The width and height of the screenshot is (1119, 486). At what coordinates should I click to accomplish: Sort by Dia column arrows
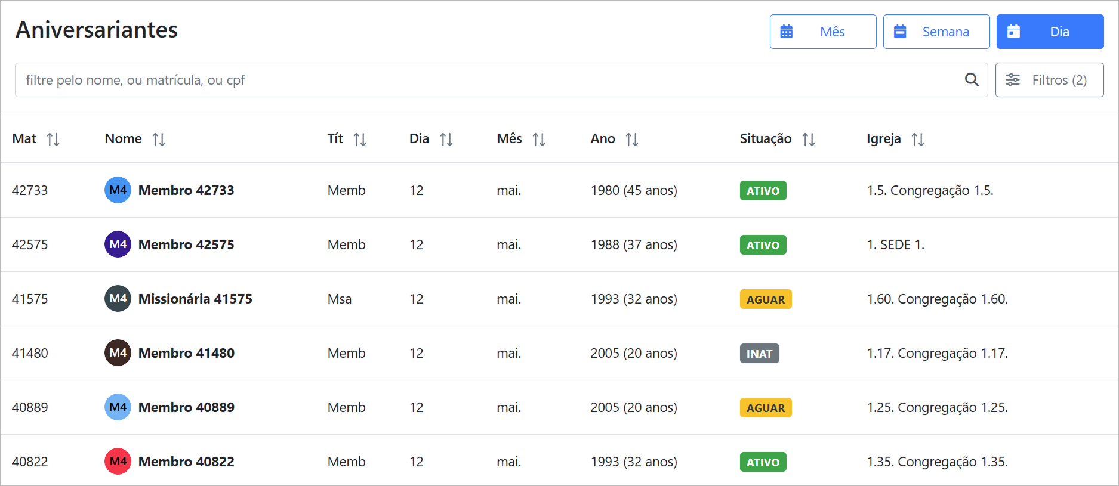coord(446,140)
